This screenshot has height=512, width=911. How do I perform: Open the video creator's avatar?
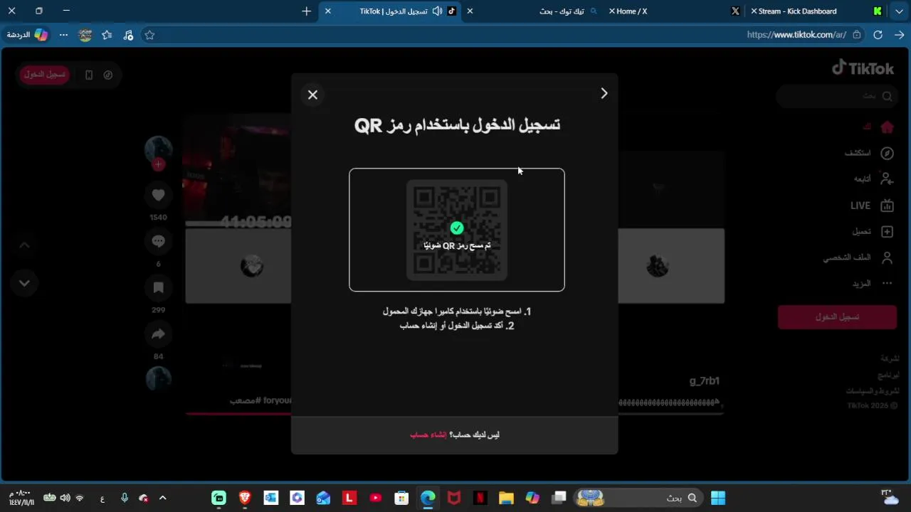(158, 149)
